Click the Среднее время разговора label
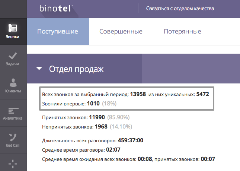Image resolution: width=240 pixels, height=171 pixels. (x=73, y=150)
